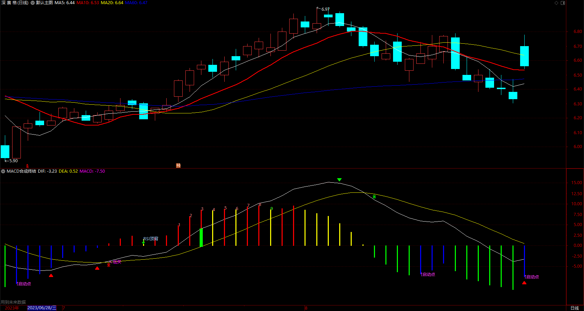Click the 6.00 price axis label

pos(578,147)
